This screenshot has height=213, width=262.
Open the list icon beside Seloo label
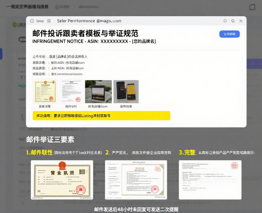pos(49,21)
